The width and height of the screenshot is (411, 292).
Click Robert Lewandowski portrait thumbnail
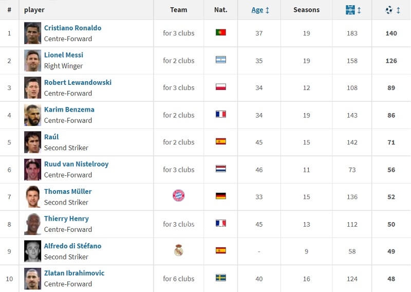click(32, 88)
